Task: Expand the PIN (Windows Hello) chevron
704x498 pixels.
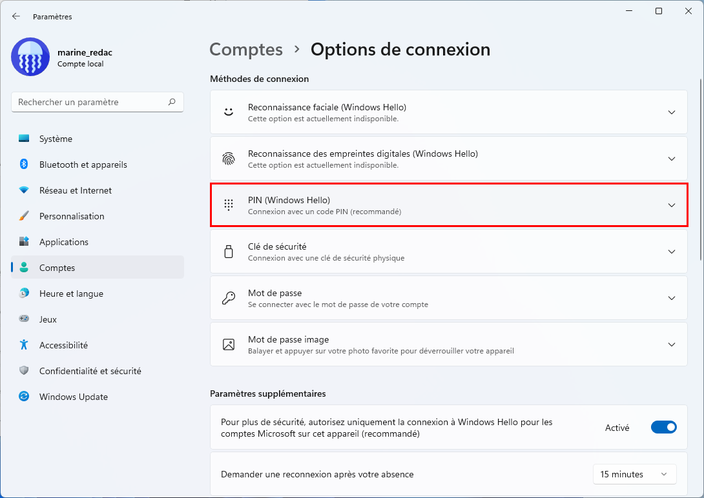Action: pos(671,205)
